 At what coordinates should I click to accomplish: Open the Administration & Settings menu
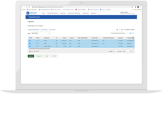click(74, 13)
